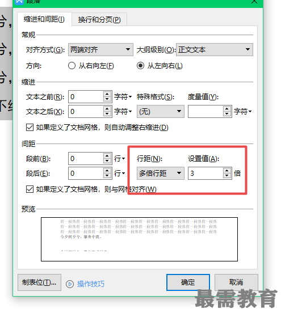
Task: Click the 设置值 input field showing 3
Action: click(205, 174)
